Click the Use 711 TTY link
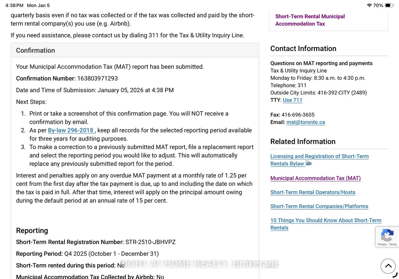The width and height of the screenshot is (399, 279). [292, 100]
